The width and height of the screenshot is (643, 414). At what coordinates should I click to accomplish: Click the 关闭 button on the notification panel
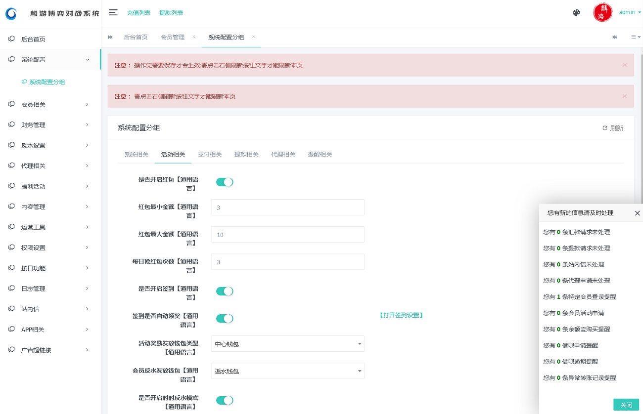click(626, 405)
